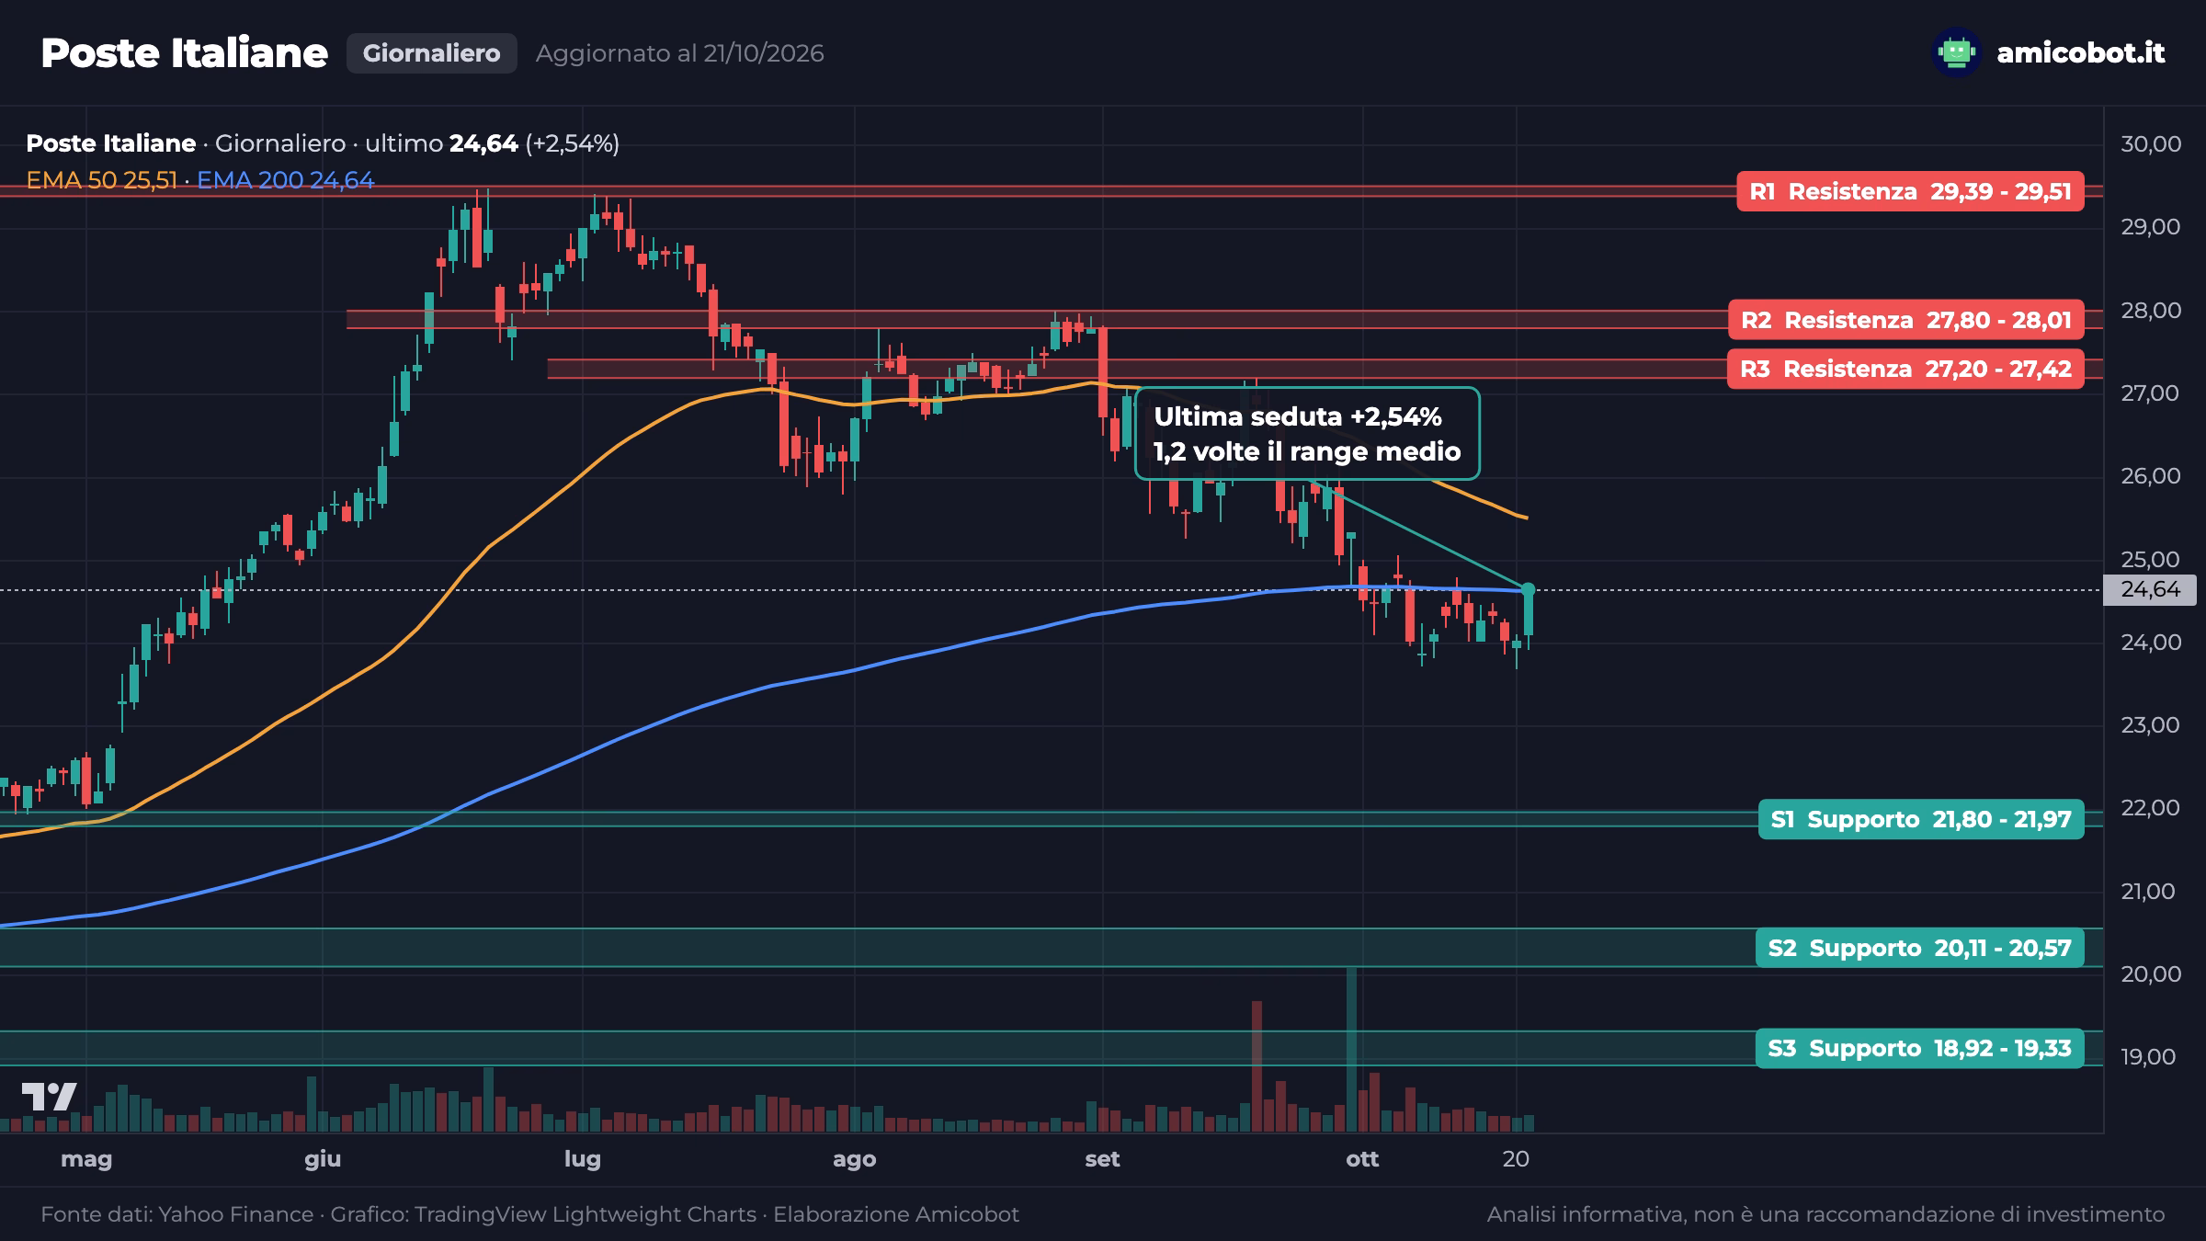Click the tallest volume bar near ott
The image size is (2206, 1241).
(x=1351, y=1048)
